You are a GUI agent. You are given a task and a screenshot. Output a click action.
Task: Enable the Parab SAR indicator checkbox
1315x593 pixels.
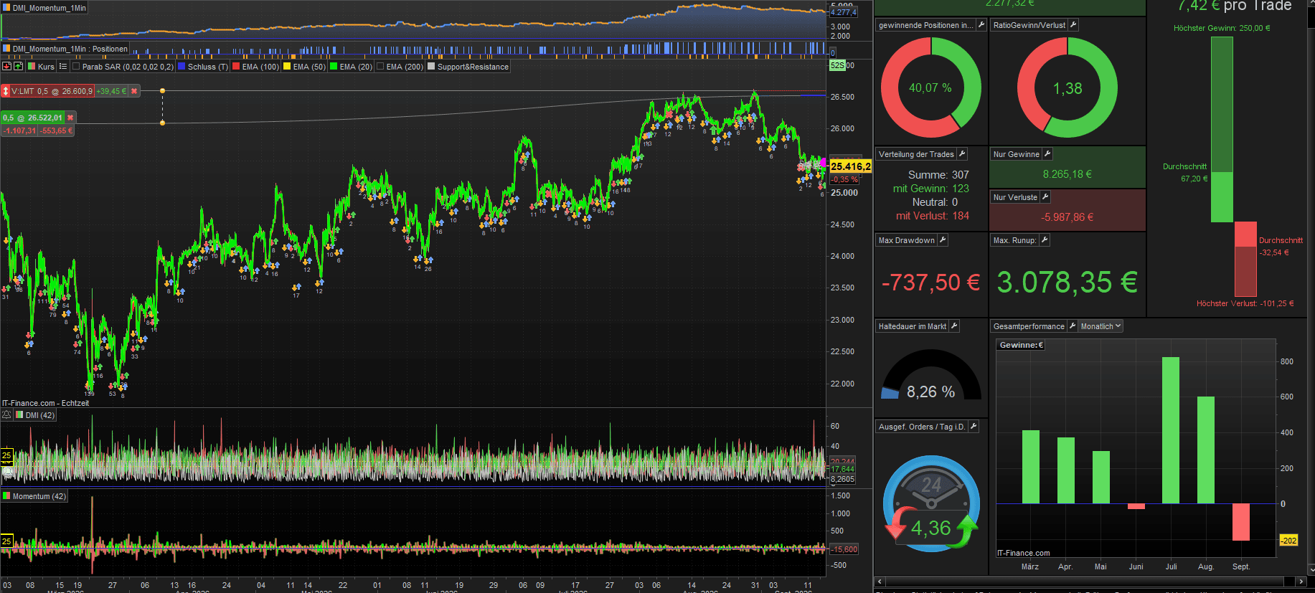[x=76, y=67]
